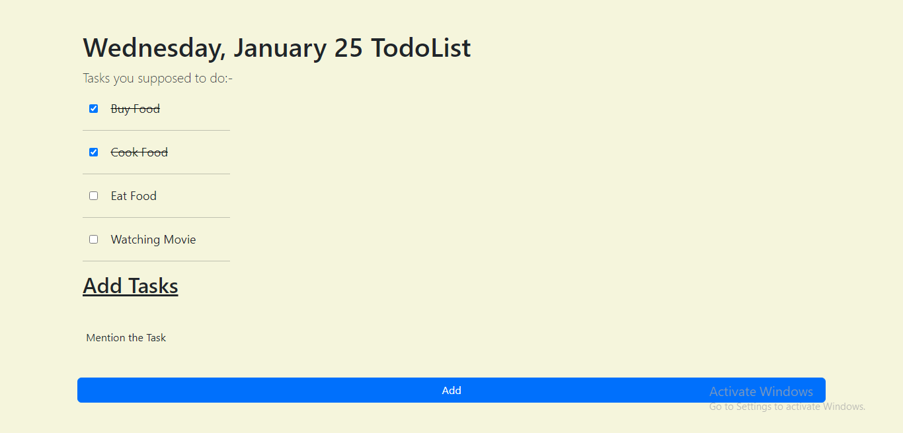Viewport: 903px width, 433px height.
Task: Click the date Wednesday, January 25
Action: (x=223, y=48)
